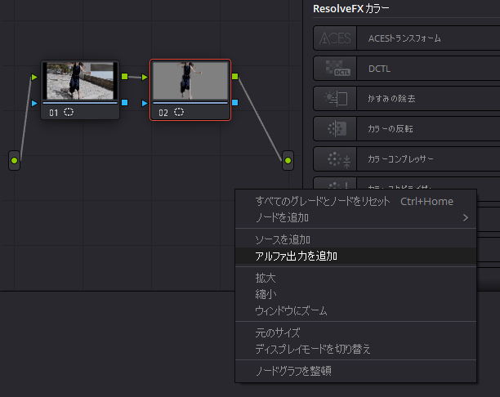Click node 02 blue key input triangle
Viewport: 500px width, 397px height.
[145, 103]
